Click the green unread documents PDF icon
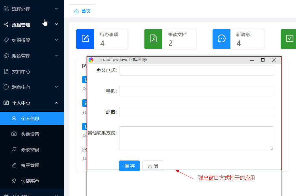This screenshot has height=196, width=296. coord(153,39)
